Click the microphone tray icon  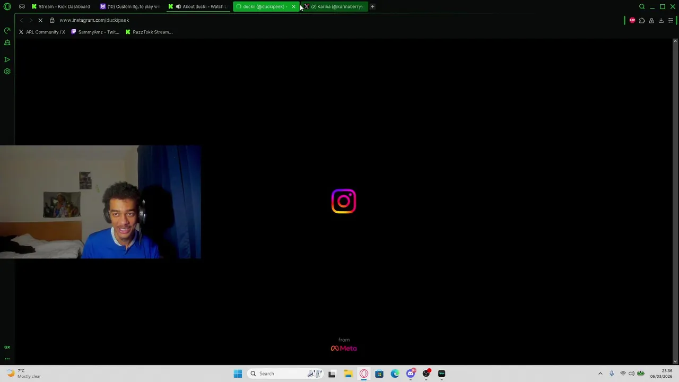[x=612, y=374]
